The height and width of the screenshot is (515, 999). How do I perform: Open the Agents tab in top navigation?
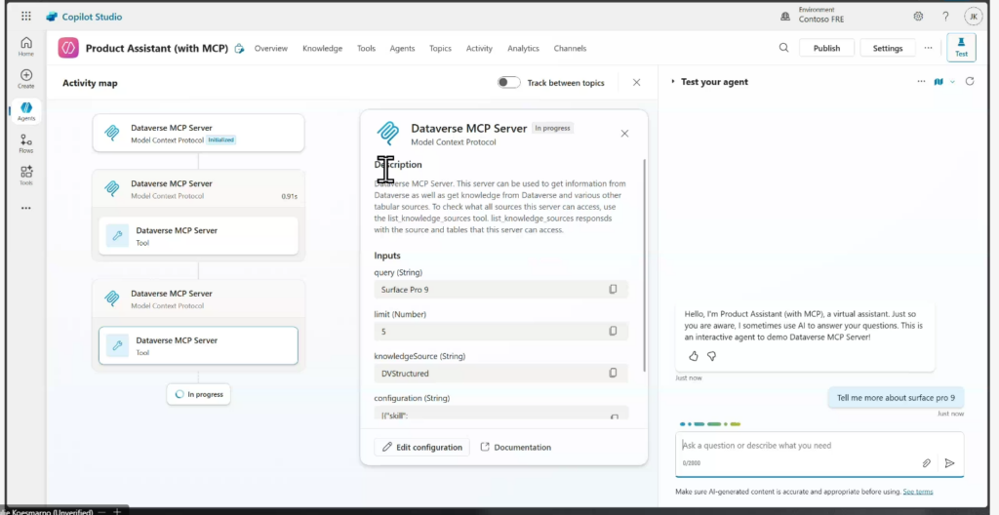coord(402,49)
